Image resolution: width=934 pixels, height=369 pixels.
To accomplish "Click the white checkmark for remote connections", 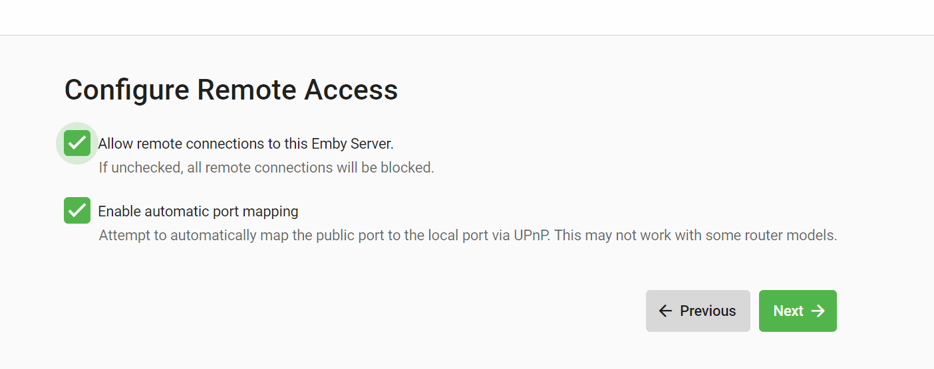I will [77, 142].
